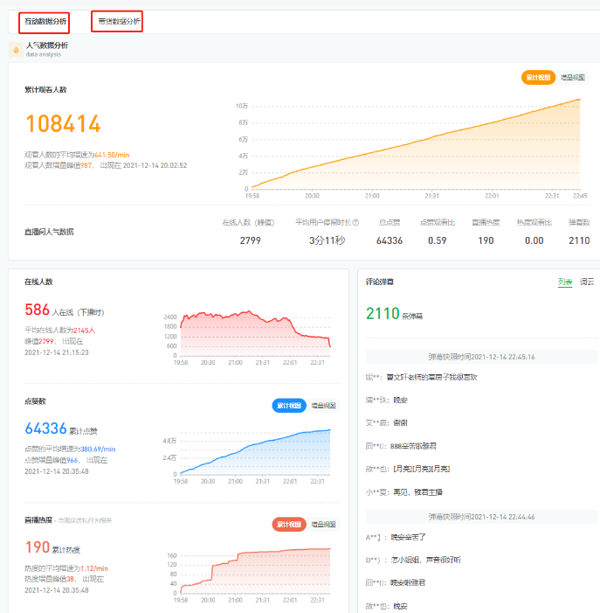Click the flame icon beside 人气数据分析
The height and width of the screenshot is (613, 600).
16,50
